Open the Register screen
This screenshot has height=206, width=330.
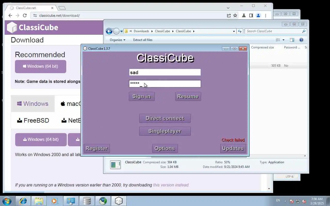click(x=97, y=148)
